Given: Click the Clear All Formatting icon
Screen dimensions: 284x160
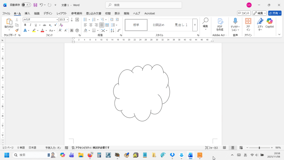Looking at the screenshot, I should pyautogui.click(x=61, y=25).
